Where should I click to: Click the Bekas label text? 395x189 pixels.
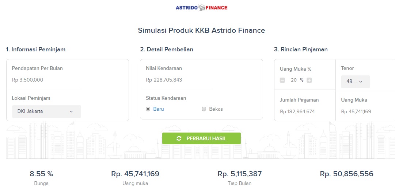click(x=216, y=109)
